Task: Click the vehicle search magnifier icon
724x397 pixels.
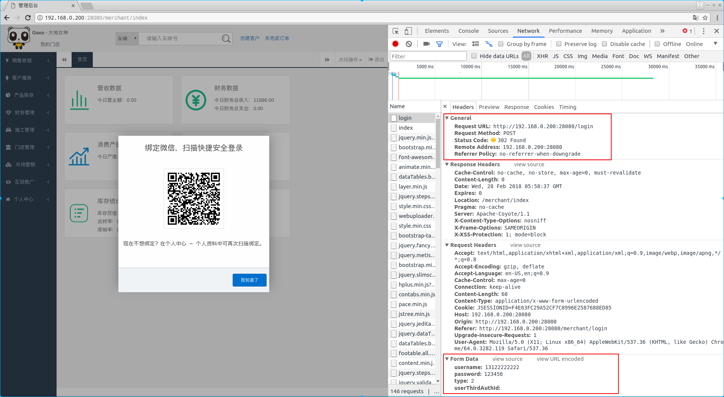Action: (226, 38)
